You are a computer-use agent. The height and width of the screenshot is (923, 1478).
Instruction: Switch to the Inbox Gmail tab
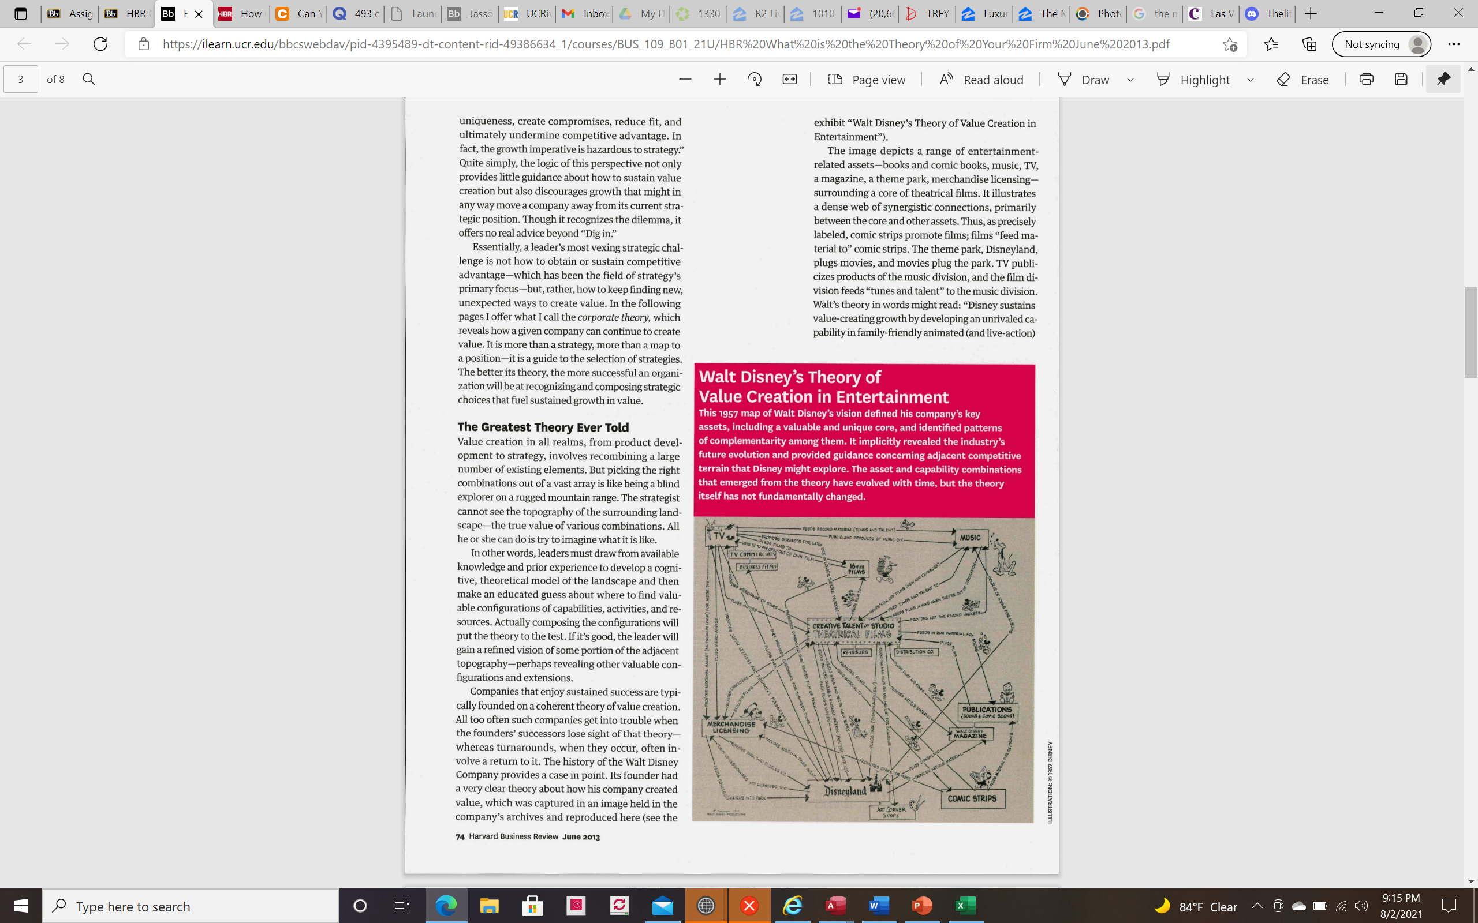(584, 13)
